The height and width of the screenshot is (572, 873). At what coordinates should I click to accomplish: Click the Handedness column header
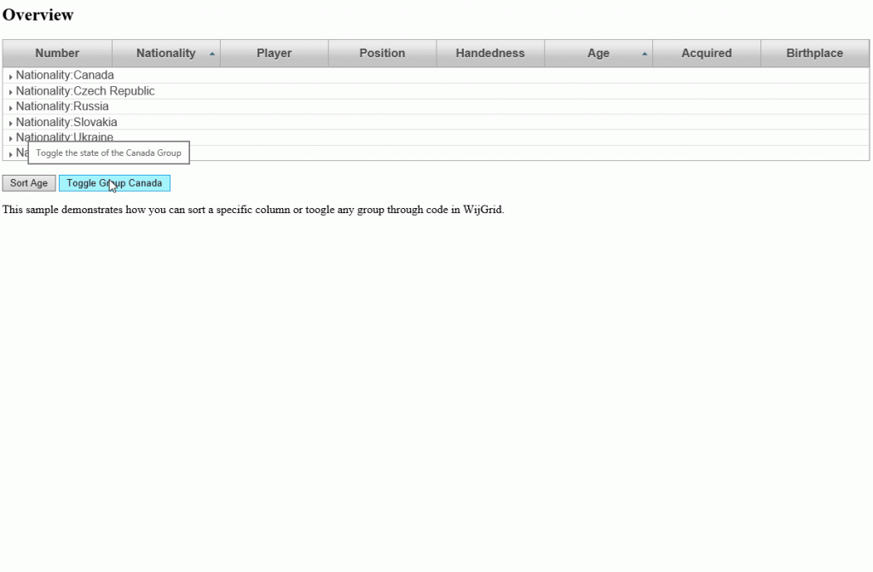click(490, 53)
